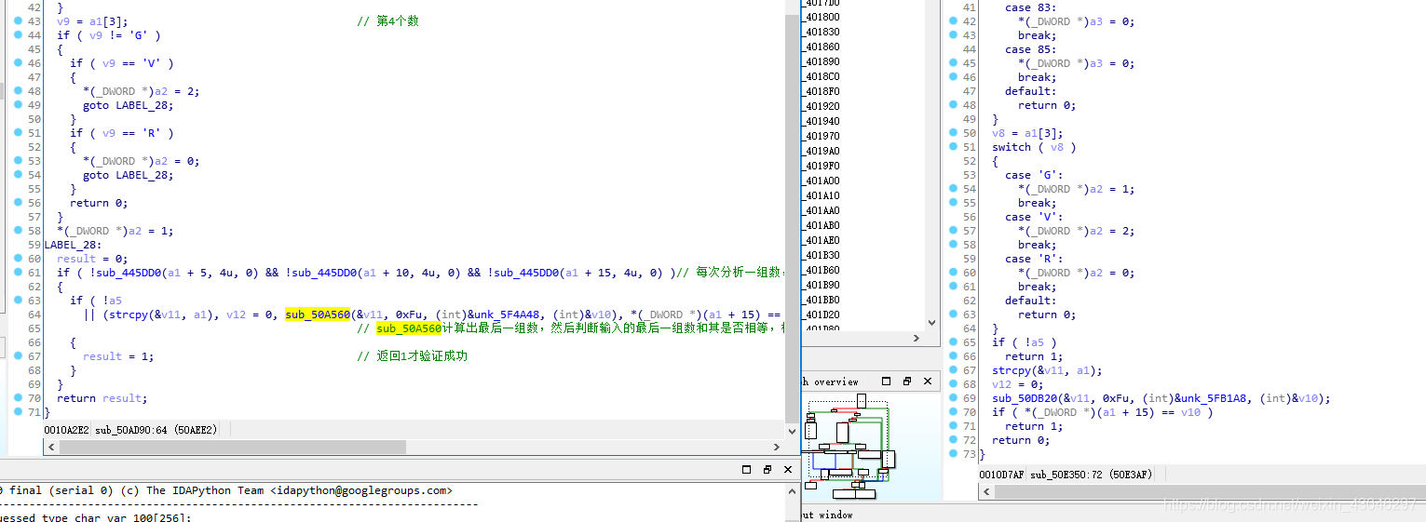Click sub_50DB20 call on line 69

pos(1025,397)
